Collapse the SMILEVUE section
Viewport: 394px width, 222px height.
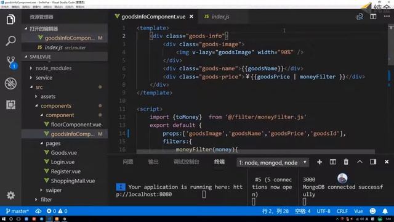click(x=26, y=57)
